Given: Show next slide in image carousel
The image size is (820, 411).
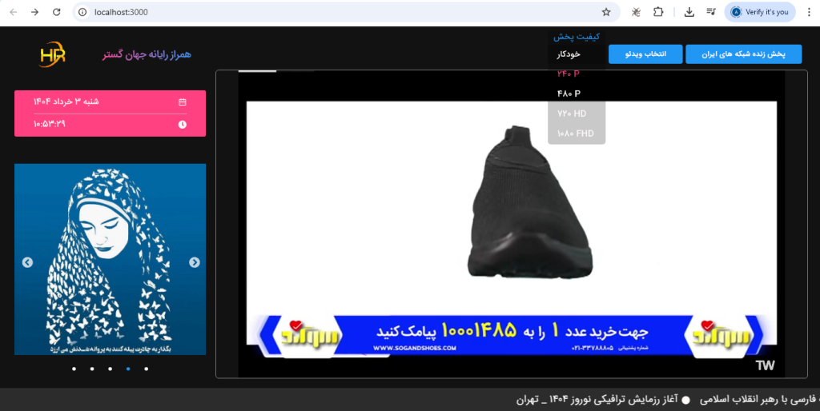Looking at the screenshot, I should click(194, 262).
